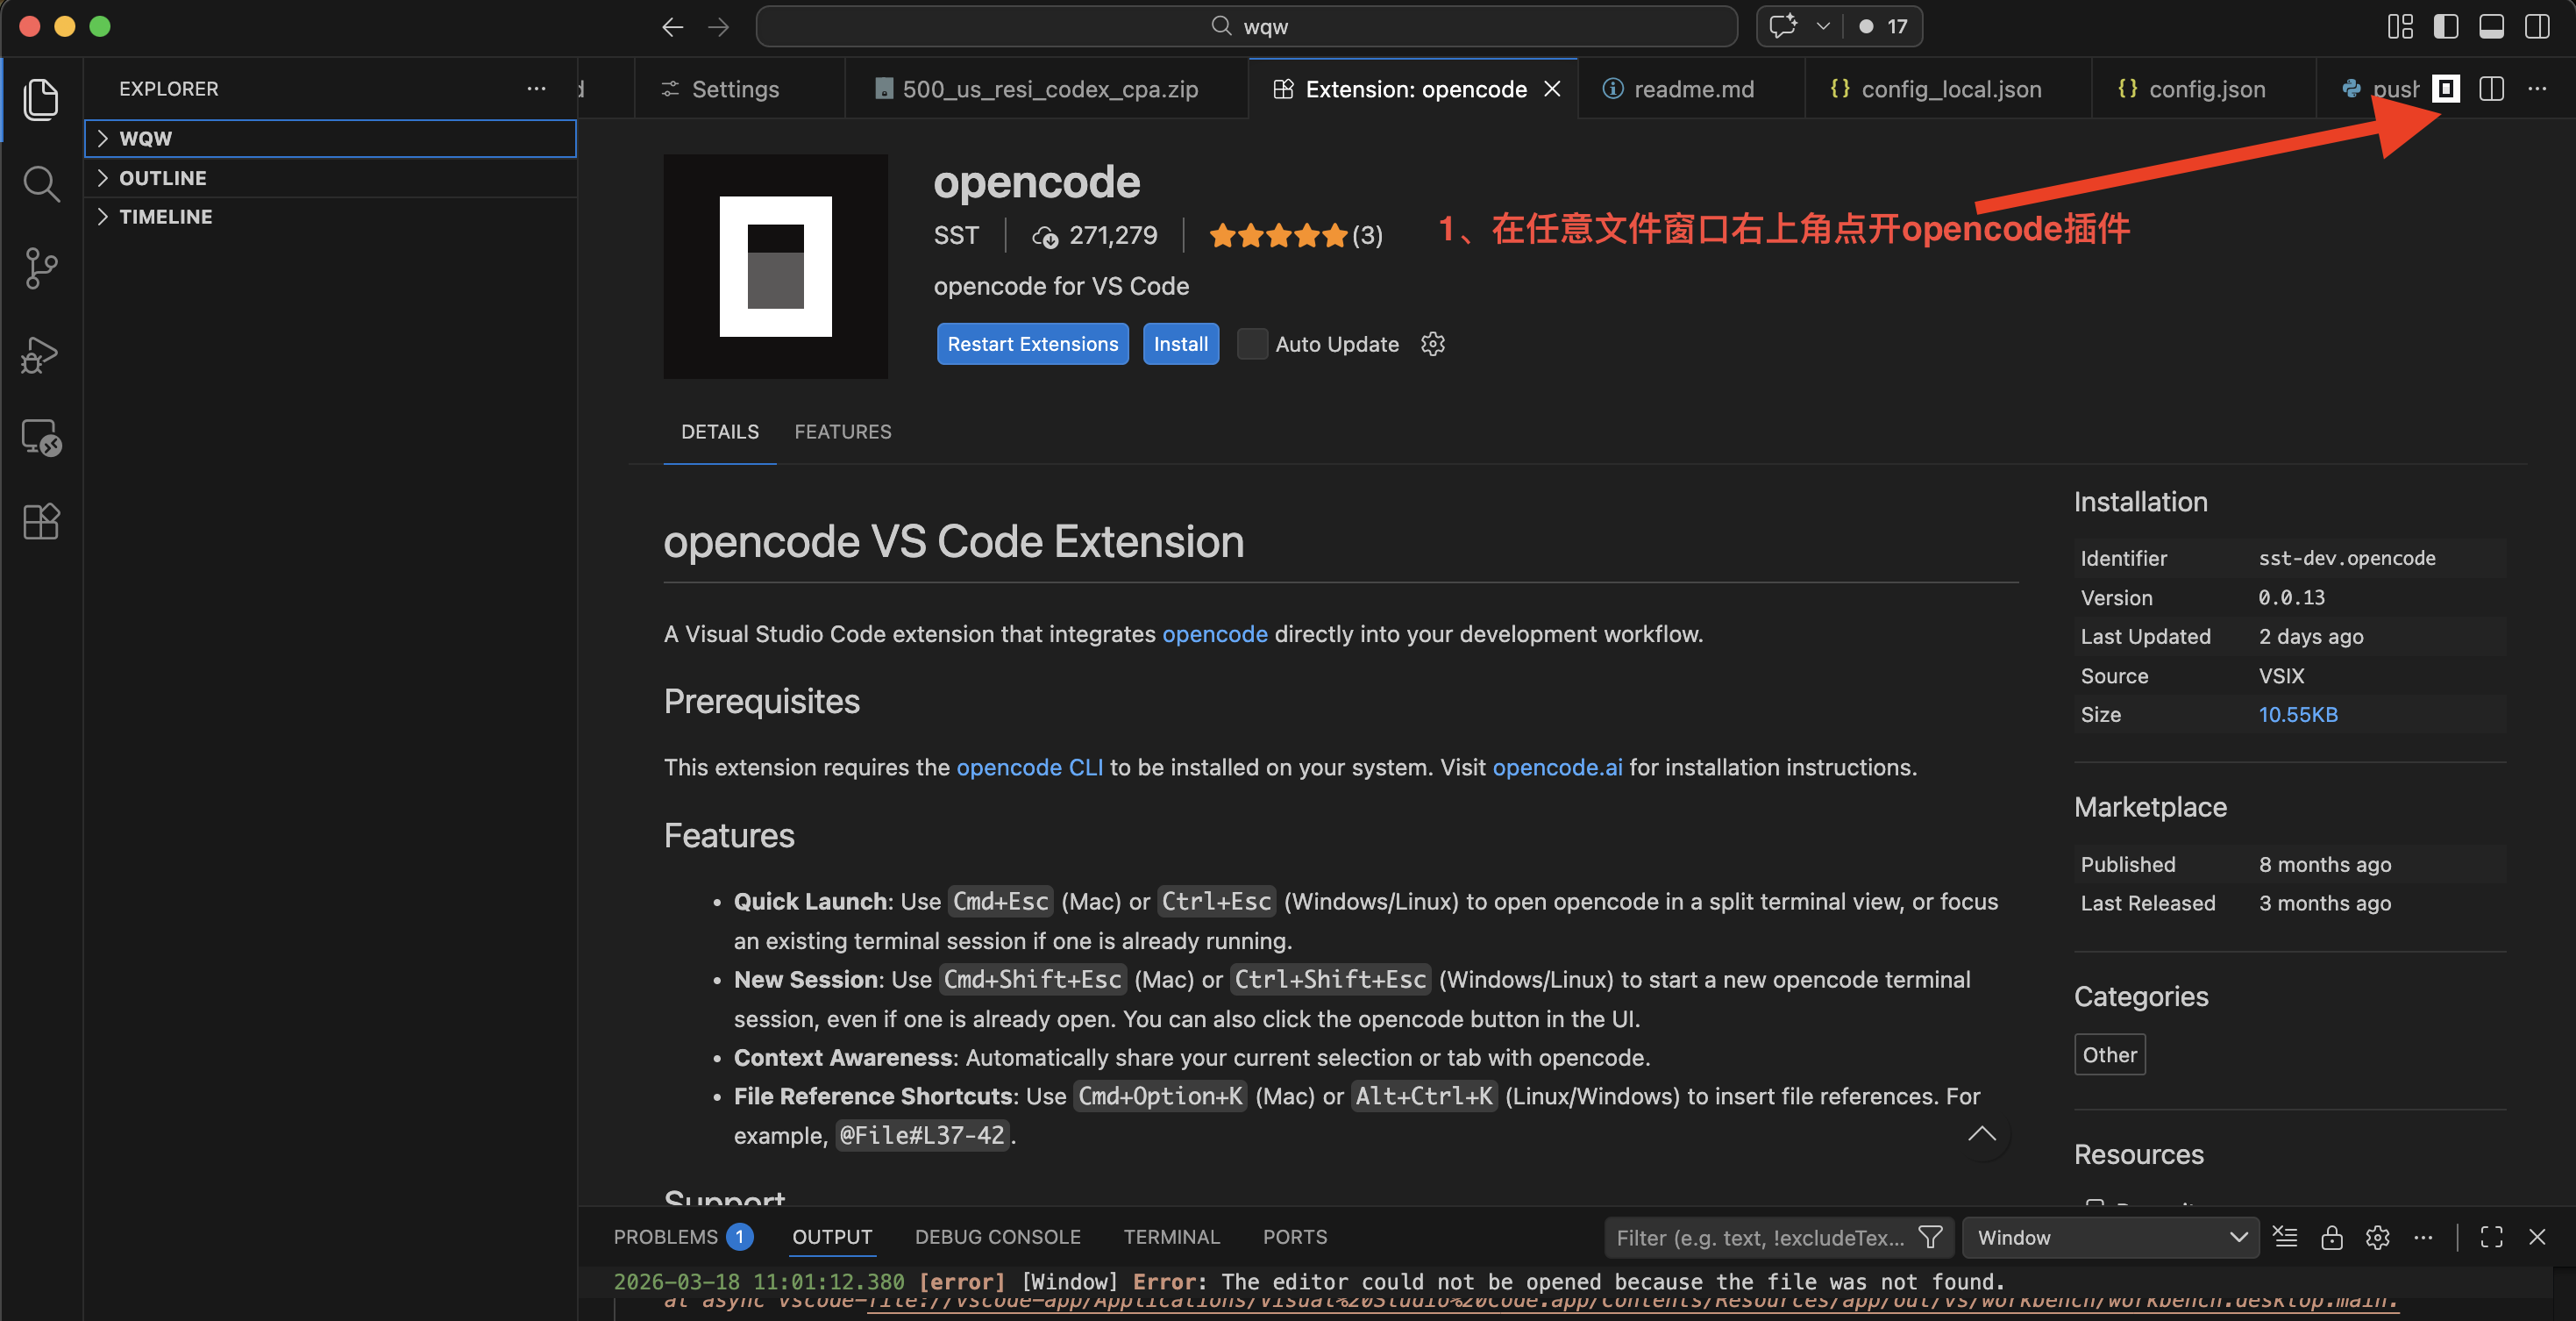
Task: Open the Explorer icon in the activity bar
Action: (41, 99)
